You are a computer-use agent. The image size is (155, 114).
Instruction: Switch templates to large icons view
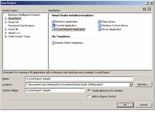pyautogui.click(x=144, y=9)
